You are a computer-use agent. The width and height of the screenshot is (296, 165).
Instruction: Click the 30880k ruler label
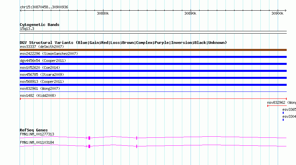pos(103,13)
